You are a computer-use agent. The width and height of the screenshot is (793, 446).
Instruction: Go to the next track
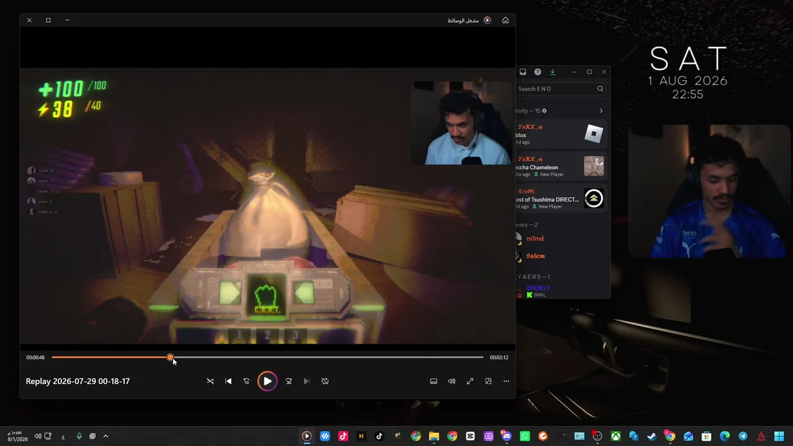tap(307, 381)
